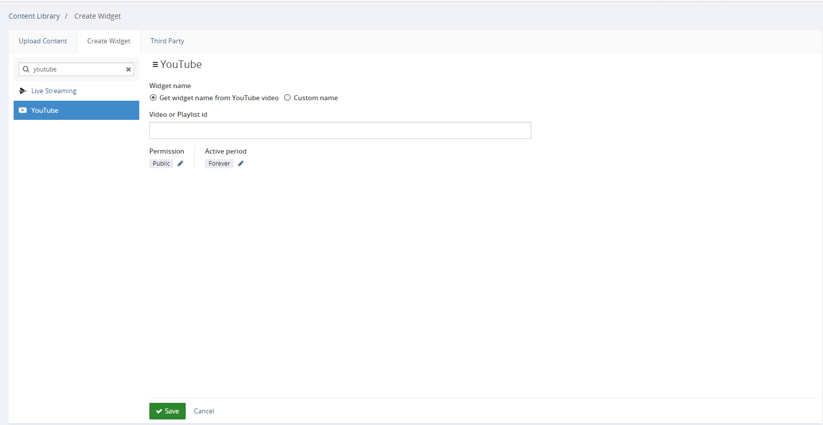823x425 pixels.
Task: Click the Permission label
Action: pyautogui.click(x=167, y=151)
